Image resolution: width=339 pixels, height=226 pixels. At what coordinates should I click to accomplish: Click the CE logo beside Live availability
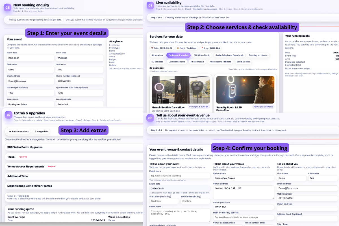(150, 5)
